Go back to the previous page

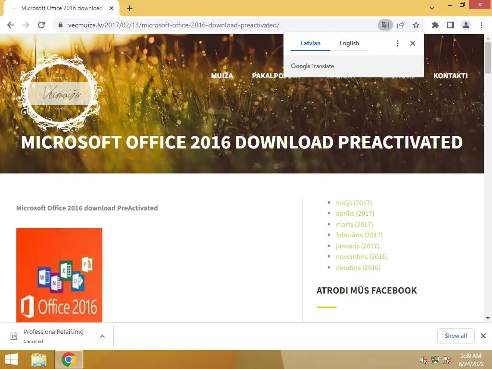pyautogui.click(x=11, y=25)
